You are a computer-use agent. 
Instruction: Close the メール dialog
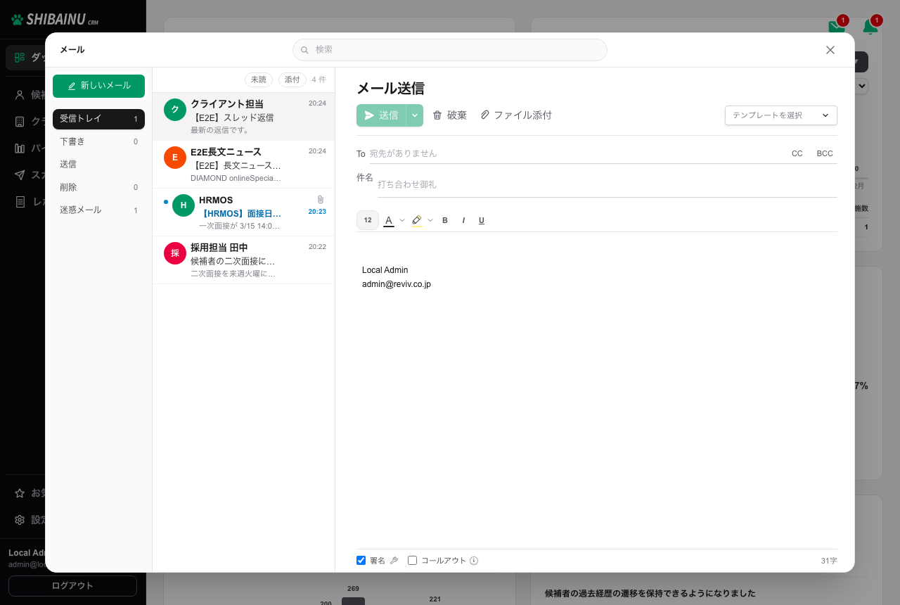coord(830,50)
